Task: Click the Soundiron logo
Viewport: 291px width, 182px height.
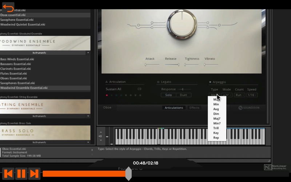Action: pyautogui.click(x=249, y=108)
